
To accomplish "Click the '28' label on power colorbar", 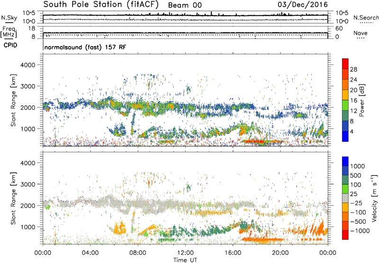I will coord(353,69).
